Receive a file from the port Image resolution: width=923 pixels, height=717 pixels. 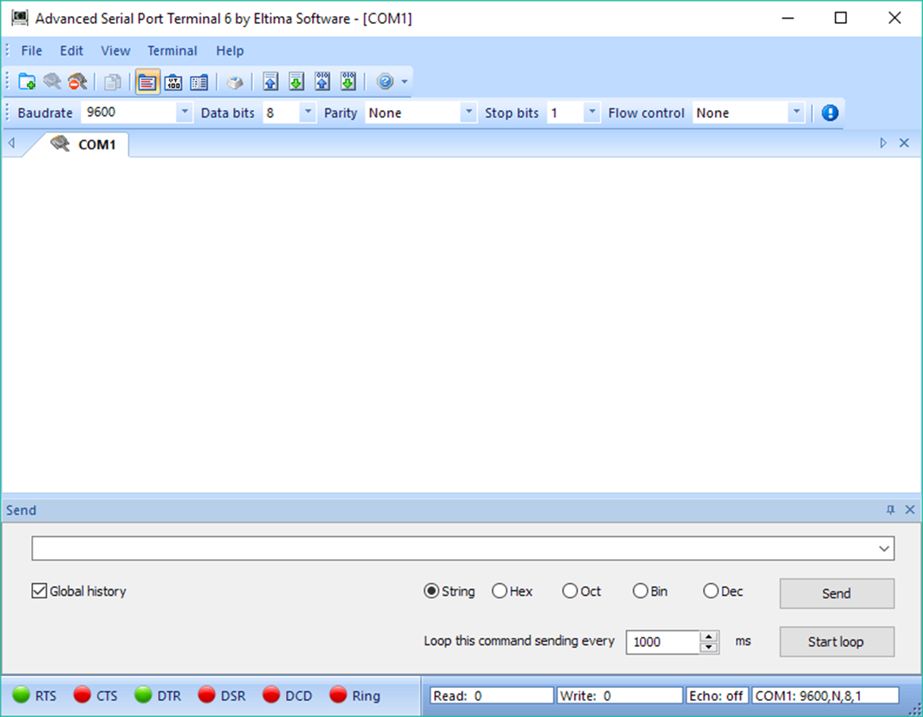[297, 81]
